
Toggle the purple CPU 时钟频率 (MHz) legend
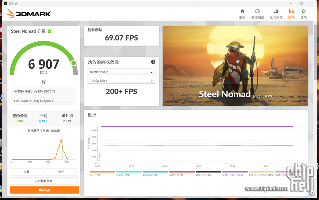coord(235,174)
